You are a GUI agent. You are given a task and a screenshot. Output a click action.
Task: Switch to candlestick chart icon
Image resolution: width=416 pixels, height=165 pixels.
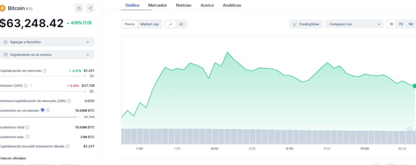(x=181, y=24)
